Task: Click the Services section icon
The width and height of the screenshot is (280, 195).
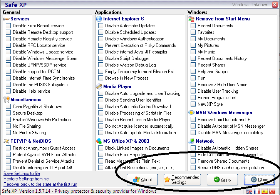Action: point(7,19)
